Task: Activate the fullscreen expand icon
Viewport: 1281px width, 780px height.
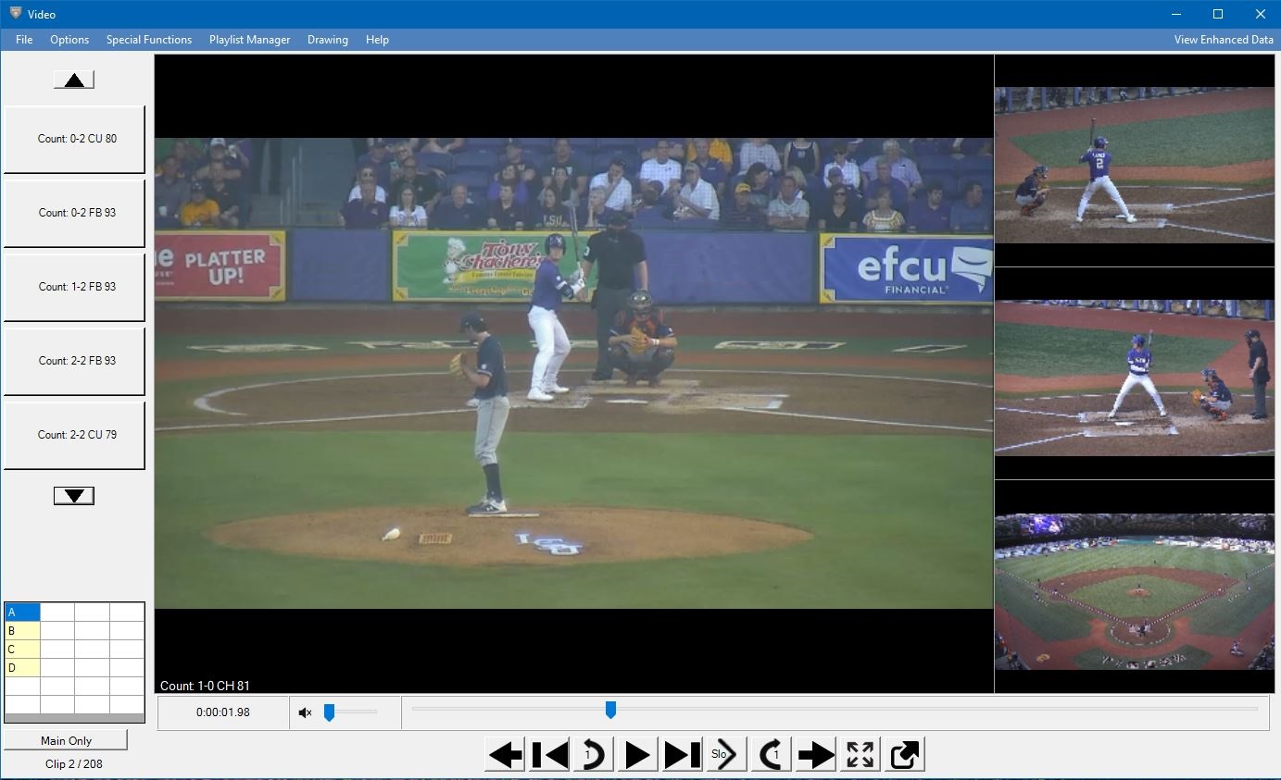Action: point(859,754)
